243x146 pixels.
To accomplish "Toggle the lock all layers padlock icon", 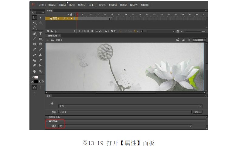I will [71, 14].
